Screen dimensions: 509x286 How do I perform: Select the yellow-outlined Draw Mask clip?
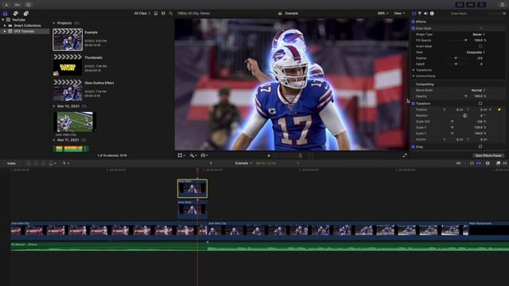[192, 188]
